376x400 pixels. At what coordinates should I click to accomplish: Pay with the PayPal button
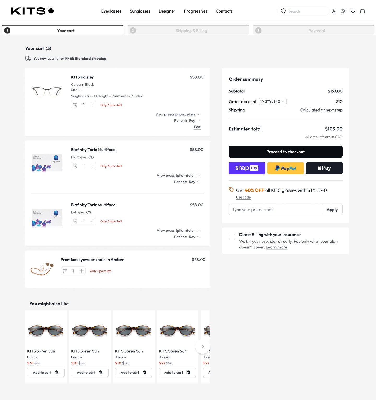[285, 168]
